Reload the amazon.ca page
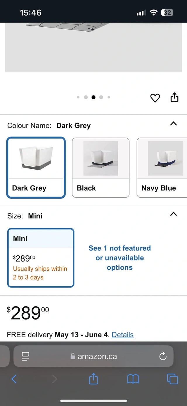This screenshot has width=187, height=406. (x=163, y=356)
